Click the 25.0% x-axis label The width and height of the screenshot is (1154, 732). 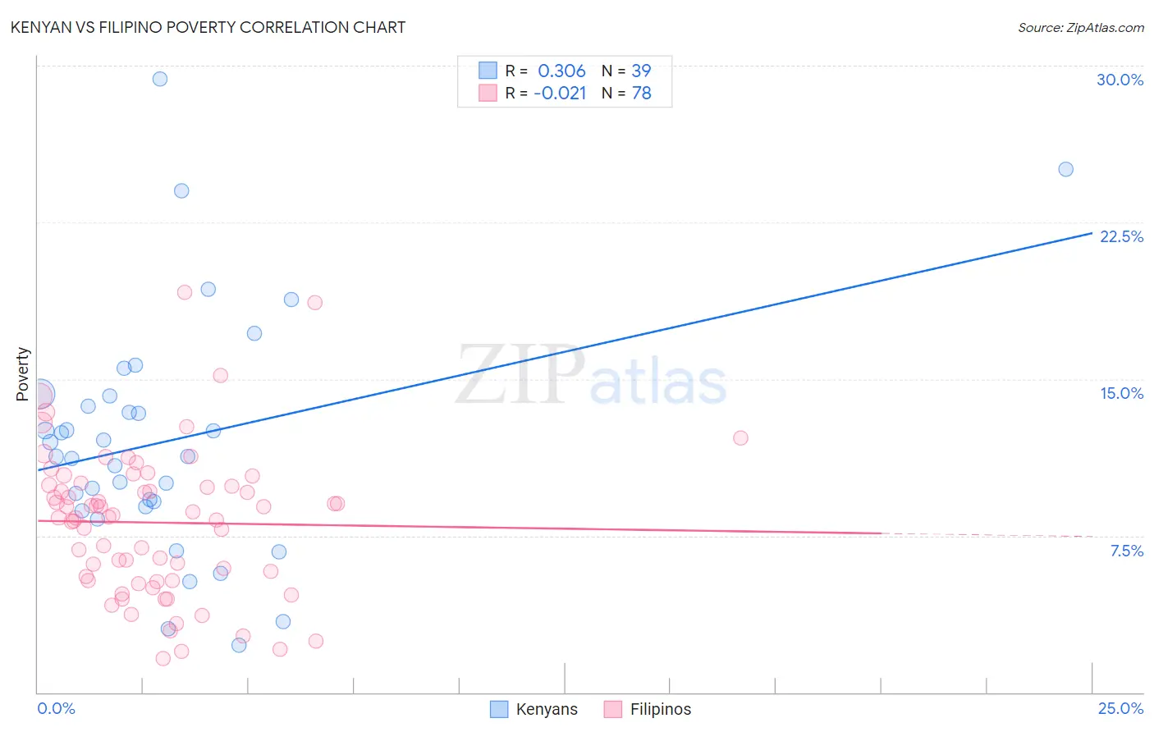(1120, 708)
